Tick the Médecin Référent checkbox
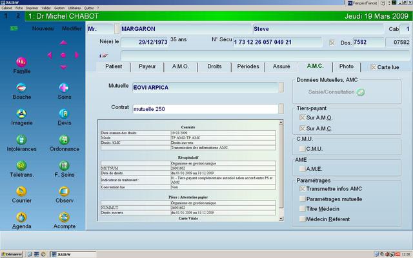This screenshot has width=413, height=258. click(x=303, y=219)
